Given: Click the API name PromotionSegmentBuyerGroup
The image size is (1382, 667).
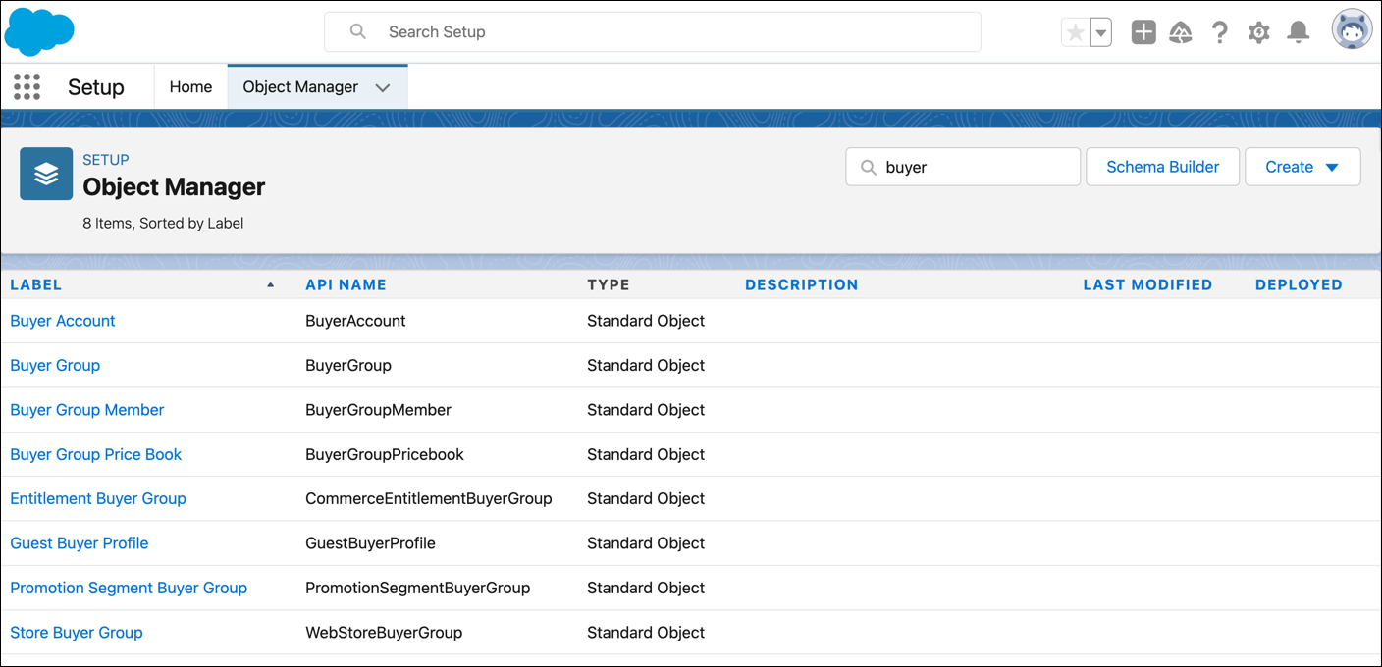Looking at the screenshot, I should (x=418, y=588).
